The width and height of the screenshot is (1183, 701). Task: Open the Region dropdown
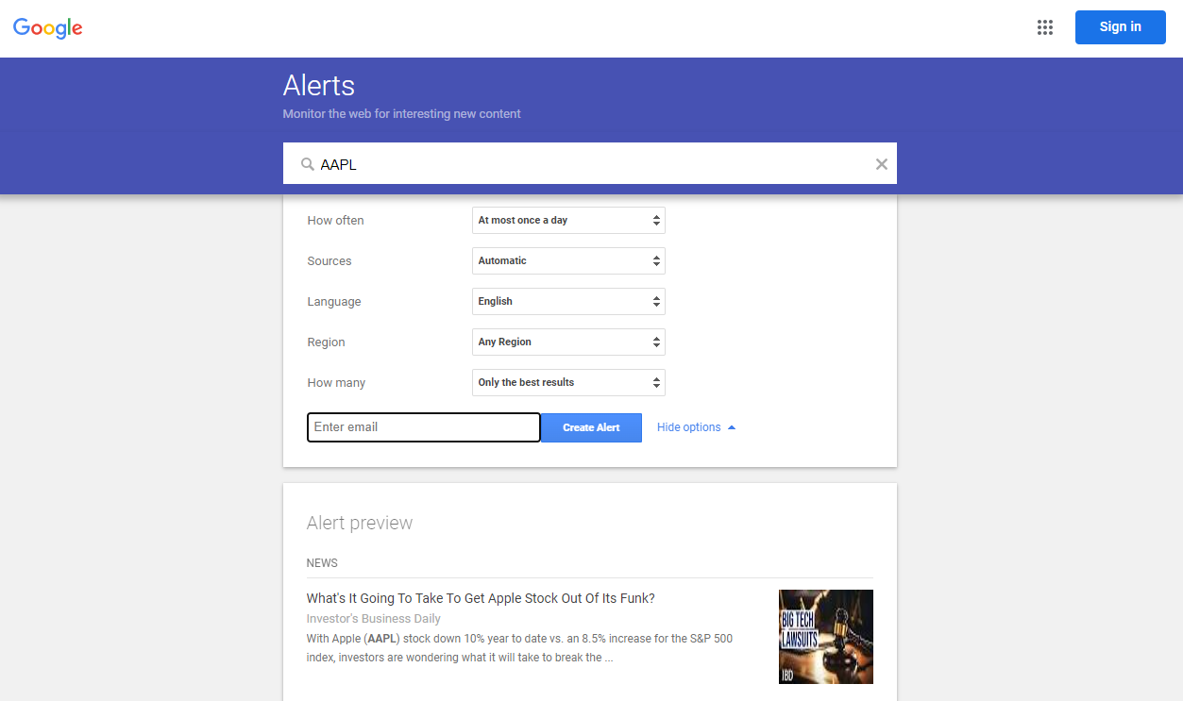(x=568, y=342)
